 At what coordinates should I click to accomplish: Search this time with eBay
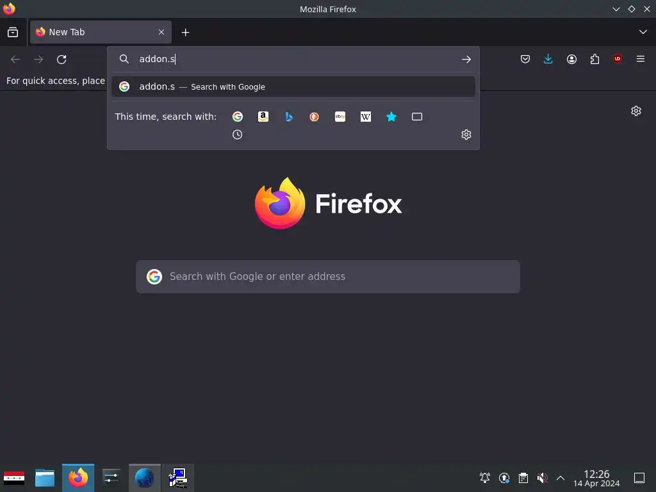[x=340, y=117]
